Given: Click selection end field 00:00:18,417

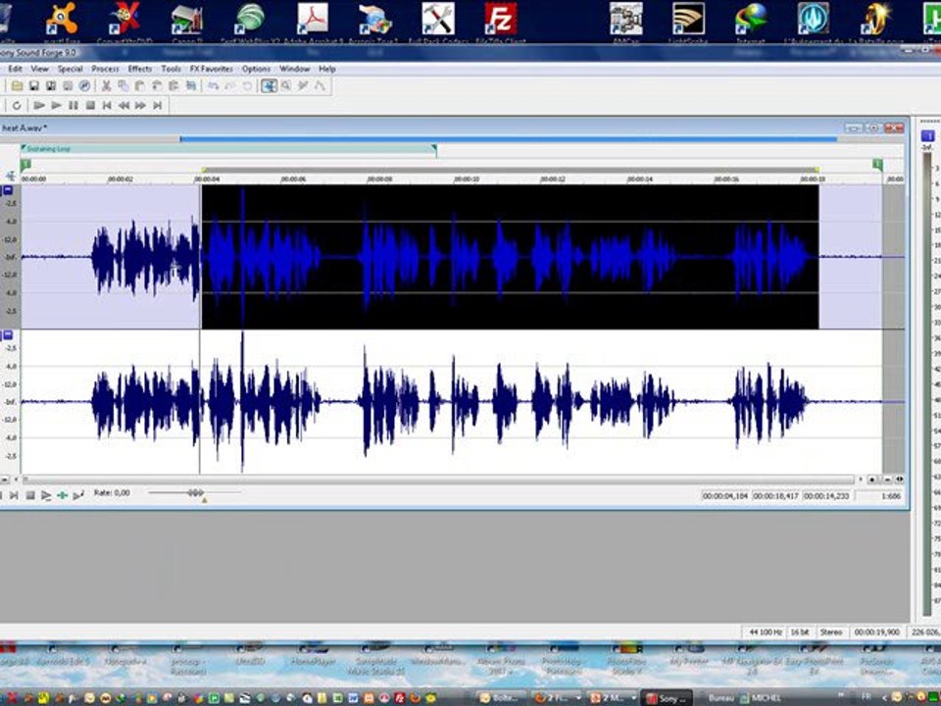Looking at the screenshot, I should (776, 496).
